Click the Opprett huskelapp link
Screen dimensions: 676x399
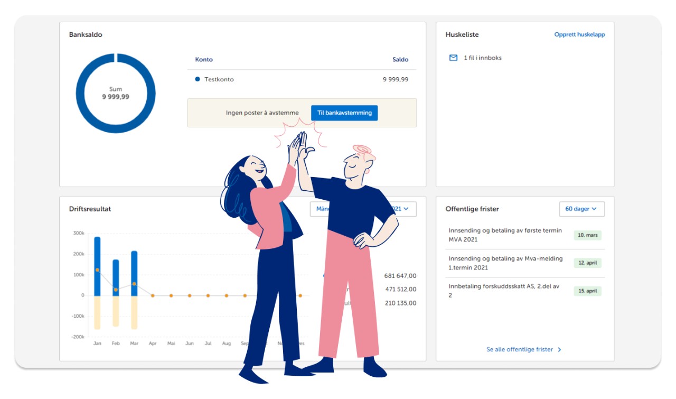point(579,35)
